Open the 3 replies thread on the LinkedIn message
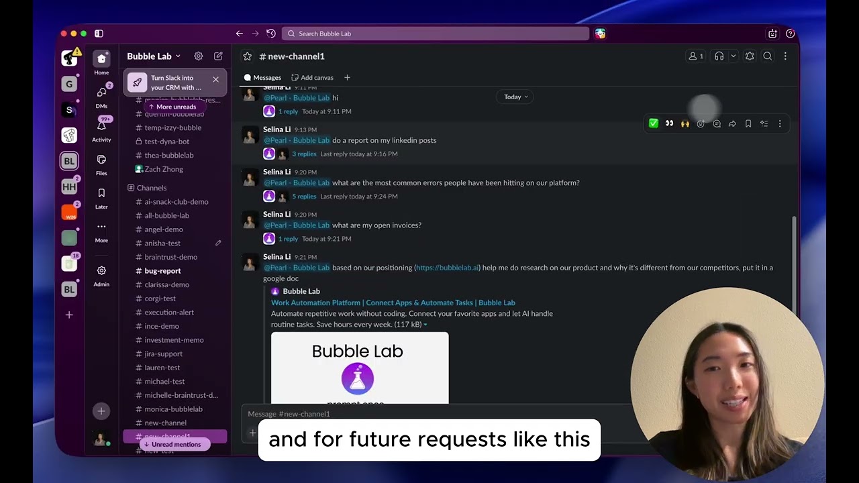Viewport: 859px width, 483px height. pyautogui.click(x=304, y=154)
